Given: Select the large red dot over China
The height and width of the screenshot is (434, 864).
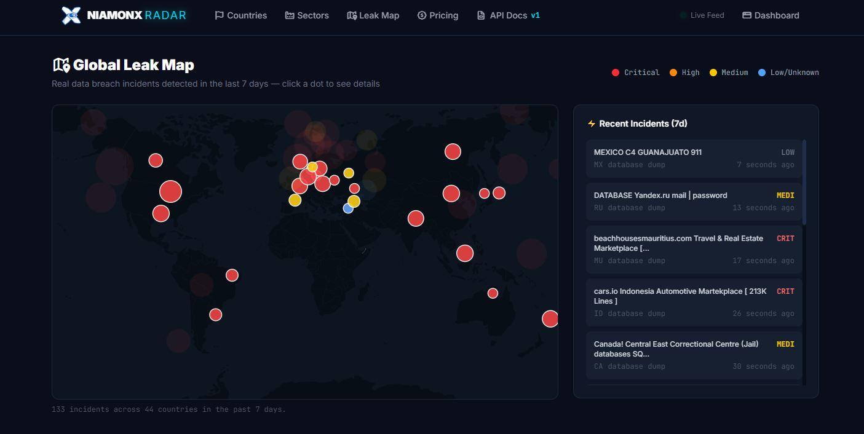Looking at the screenshot, I should 451,194.
